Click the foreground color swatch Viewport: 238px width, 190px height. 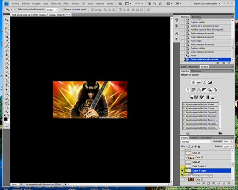pos(6,119)
